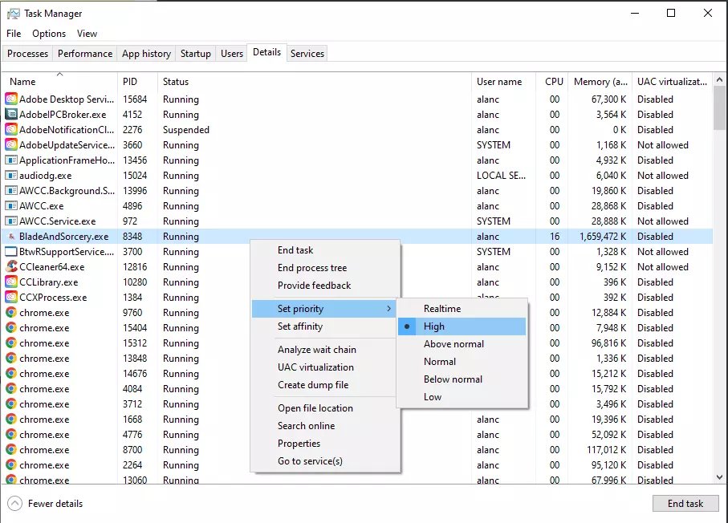
Task: Click the Task Manager title bar icon
Action: (x=13, y=14)
